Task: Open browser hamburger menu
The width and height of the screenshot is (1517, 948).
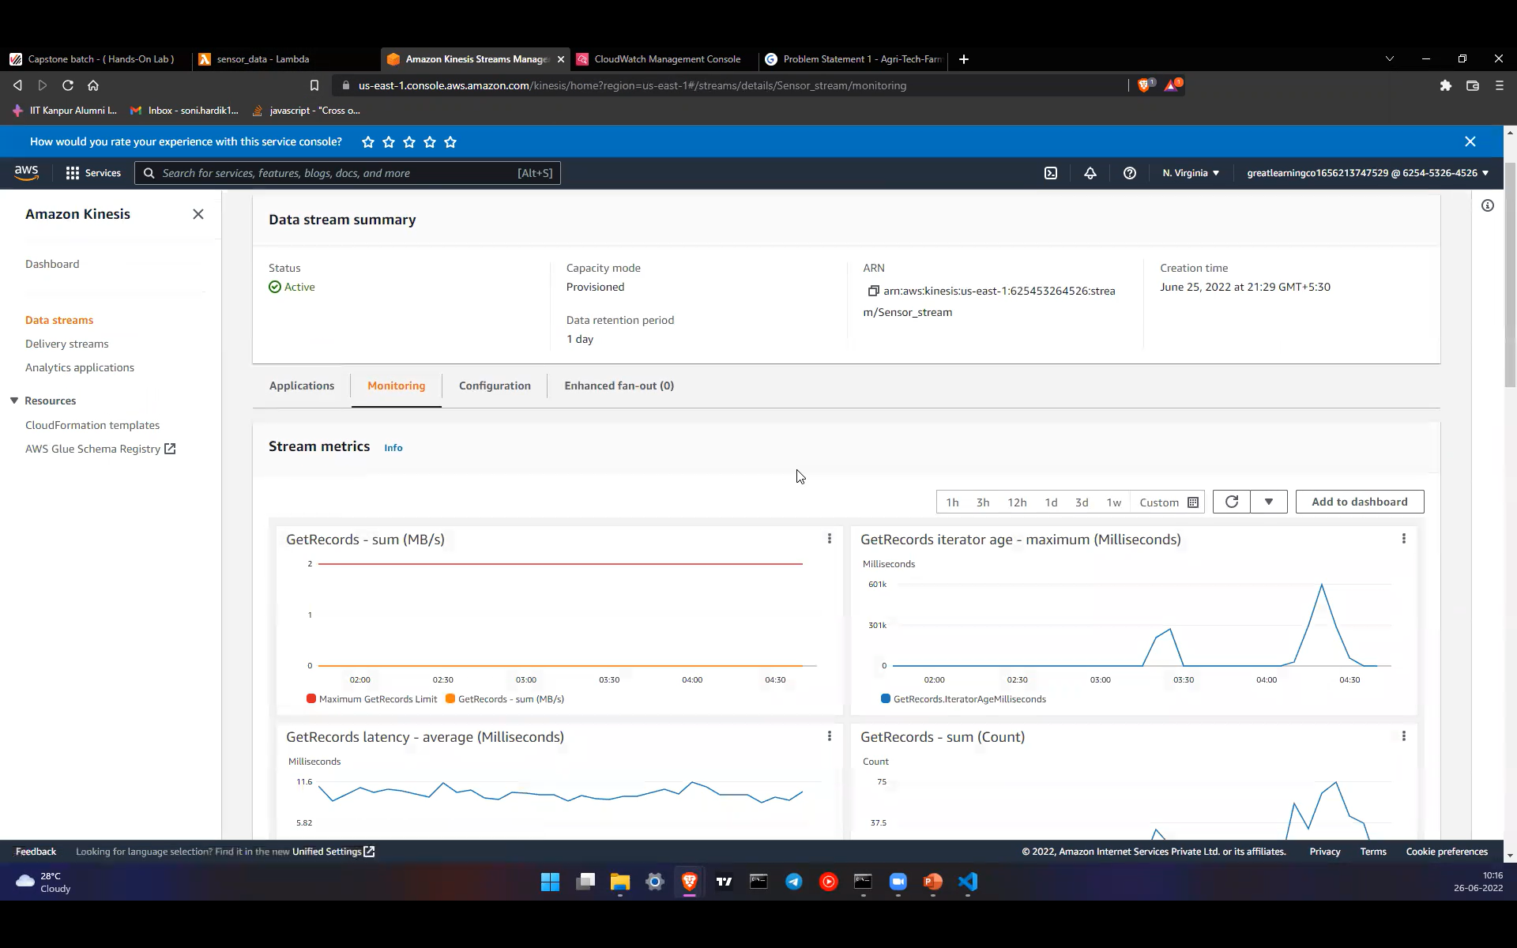Action: [1500, 85]
